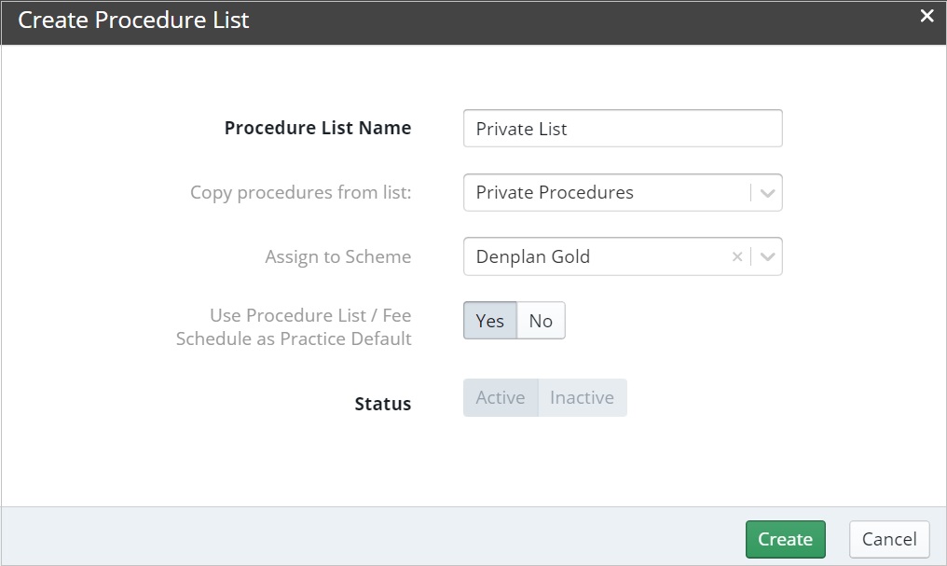Select the Active status option
This screenshot has height=566, width=947.
coord(501,397)
